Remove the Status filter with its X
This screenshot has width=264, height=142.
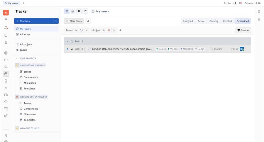(x=87, y=30)
